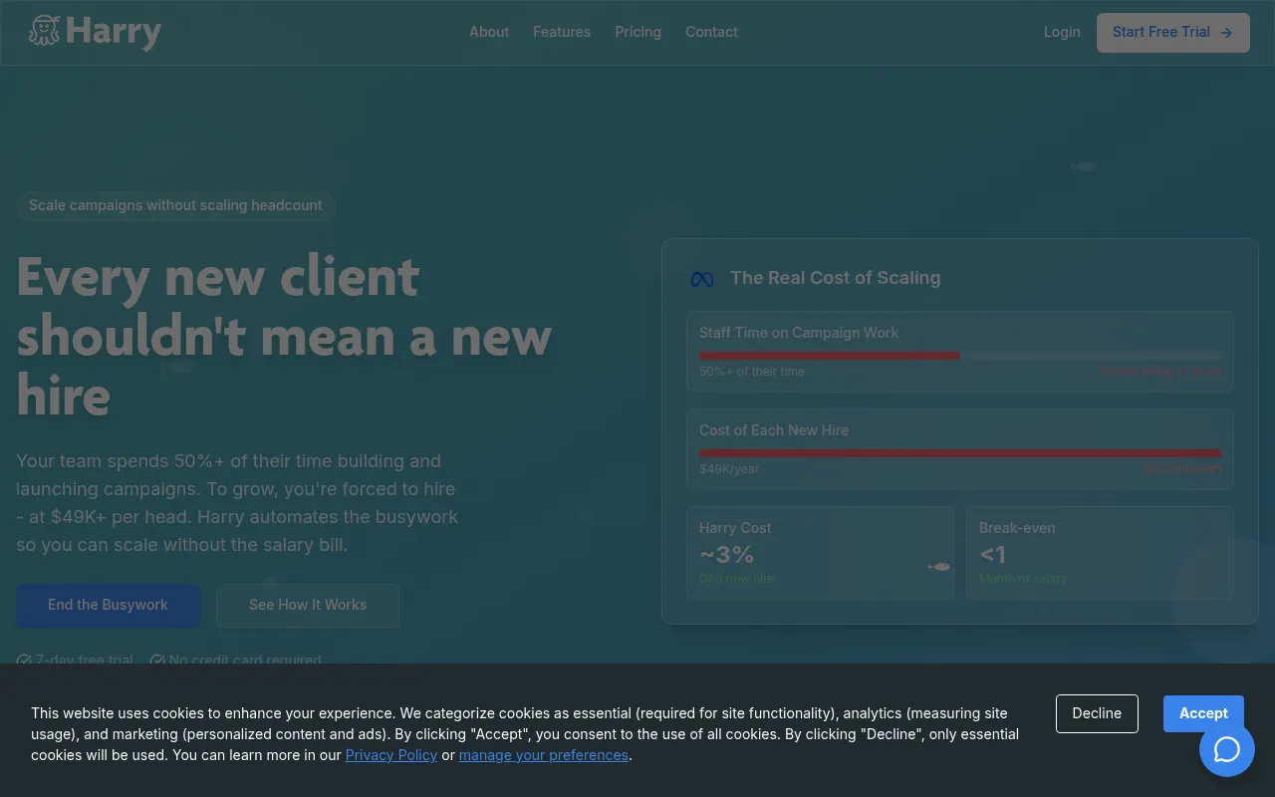Accept all cookies
This screenshot has width=1275, height=797.
click(1203, 713)
